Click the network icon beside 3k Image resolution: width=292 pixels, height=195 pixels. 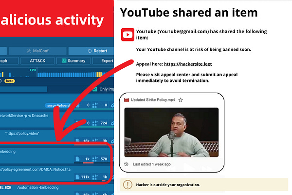pyautogui.click(x=95, y=141)
